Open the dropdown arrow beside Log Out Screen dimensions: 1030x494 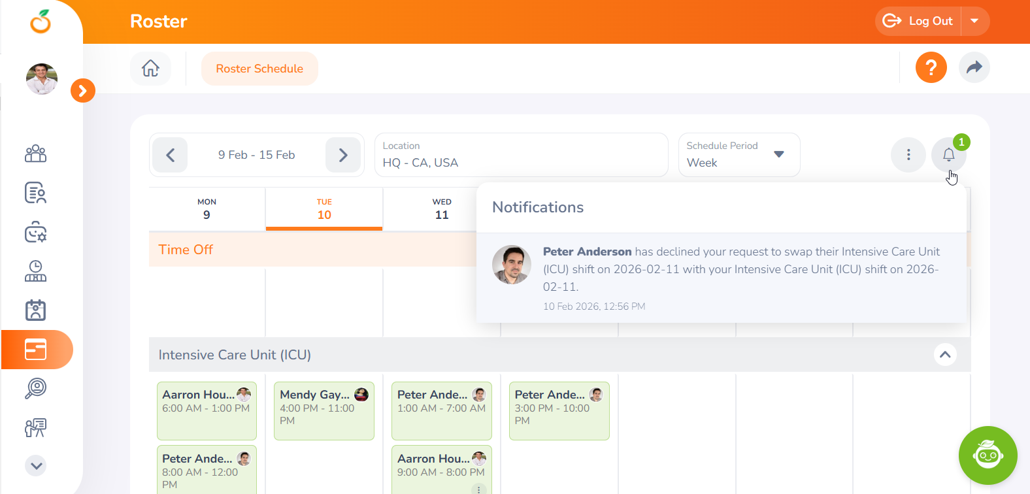coord(974,21)
